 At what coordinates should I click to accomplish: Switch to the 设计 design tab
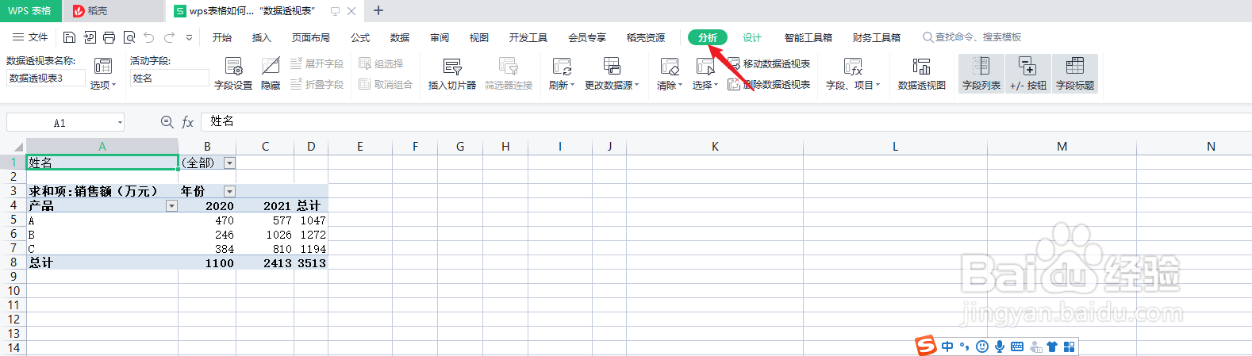point(752,37)
